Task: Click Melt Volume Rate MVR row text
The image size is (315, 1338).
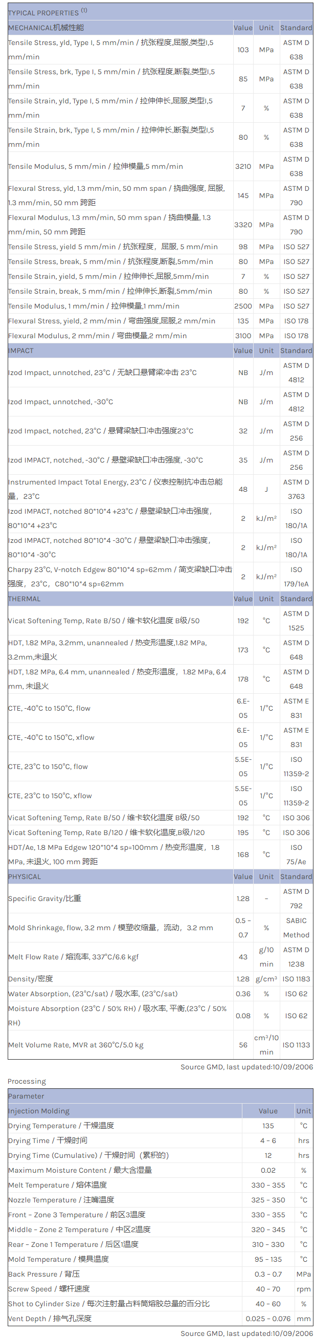Action: (x=76, y=1045)
